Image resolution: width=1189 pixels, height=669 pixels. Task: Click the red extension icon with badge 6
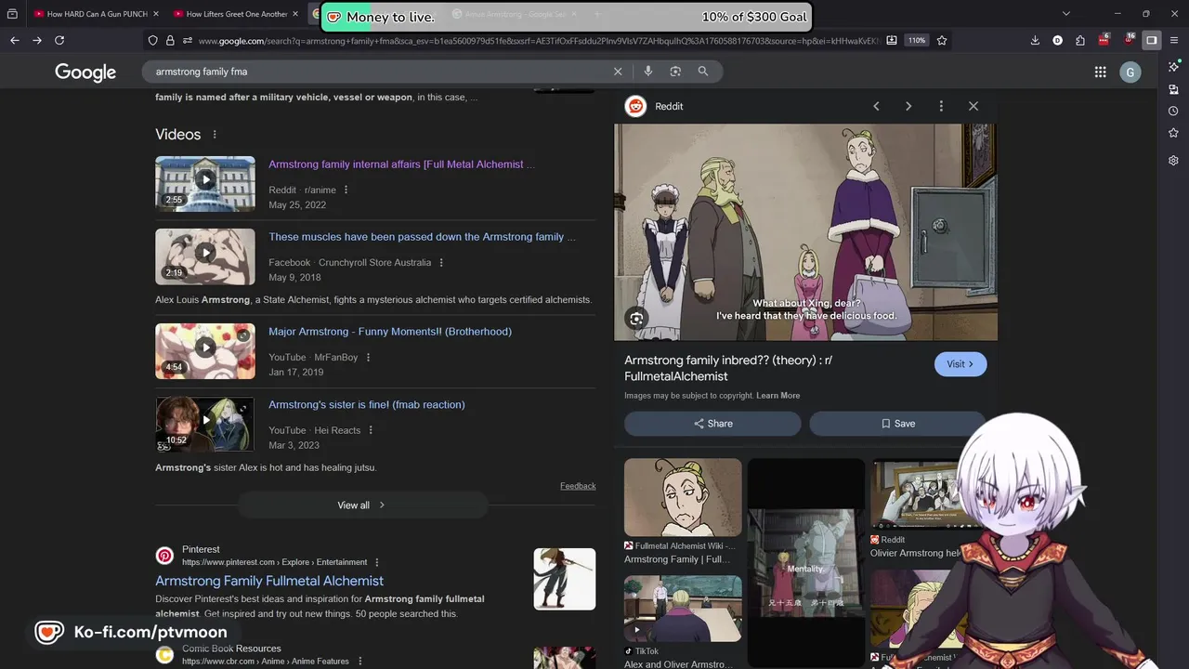(1104, 40)
